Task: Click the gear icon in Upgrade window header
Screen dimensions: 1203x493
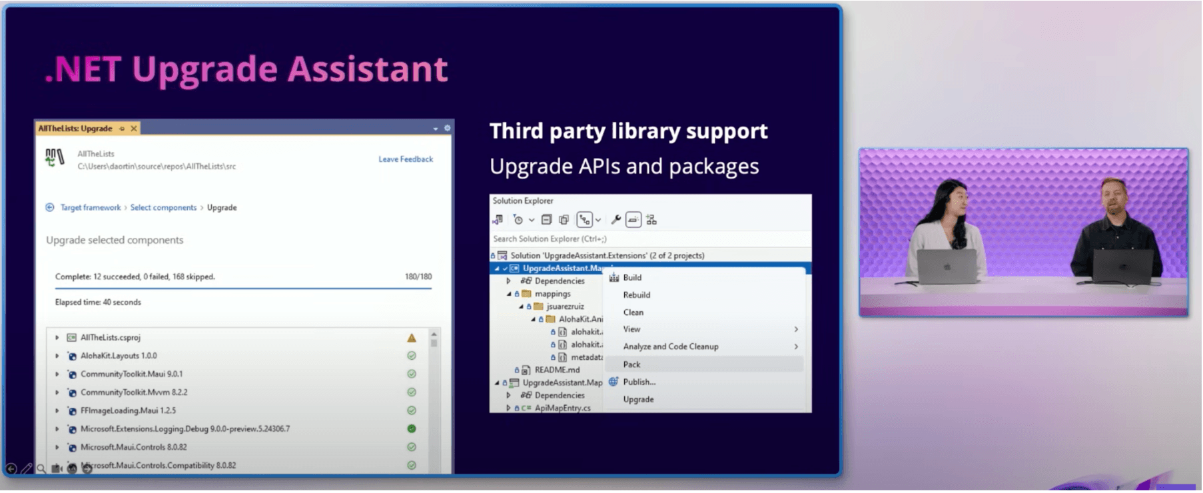Action: (x=447, y=129)
